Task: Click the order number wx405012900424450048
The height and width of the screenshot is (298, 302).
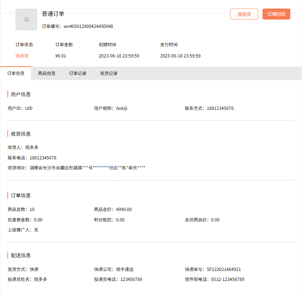Action: [88, 26]
